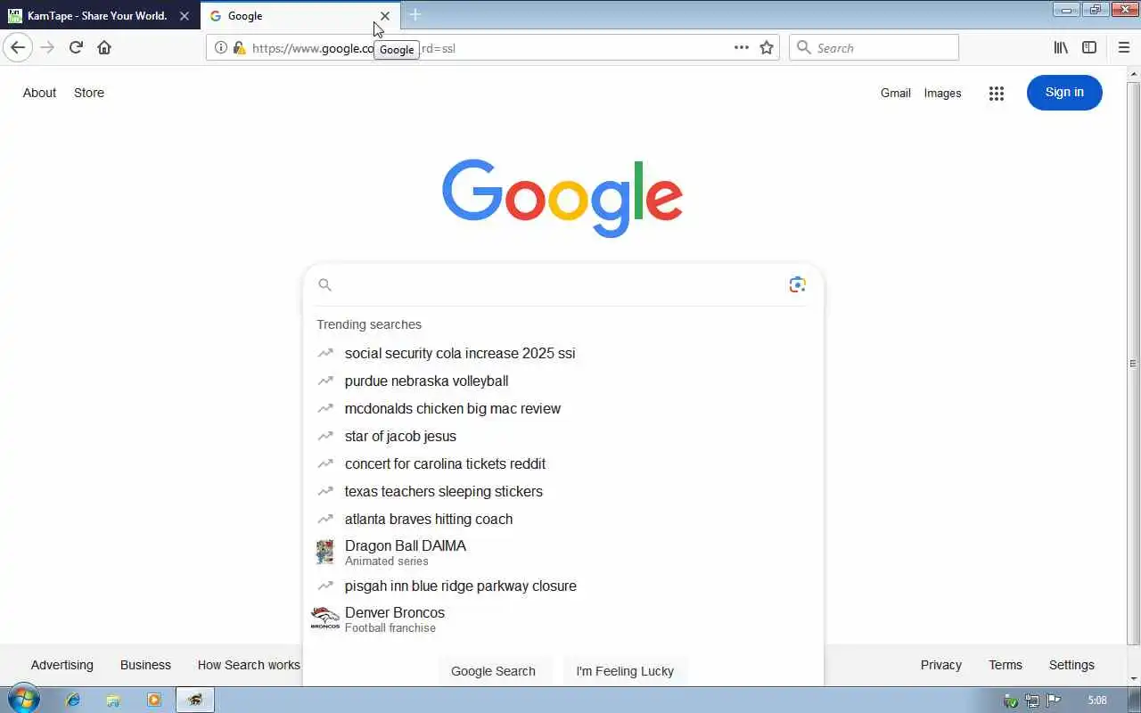The image size is (1141, 713).
Task: Open the browser home page icon
Action: pyautogui.click(x=104, y=48)
